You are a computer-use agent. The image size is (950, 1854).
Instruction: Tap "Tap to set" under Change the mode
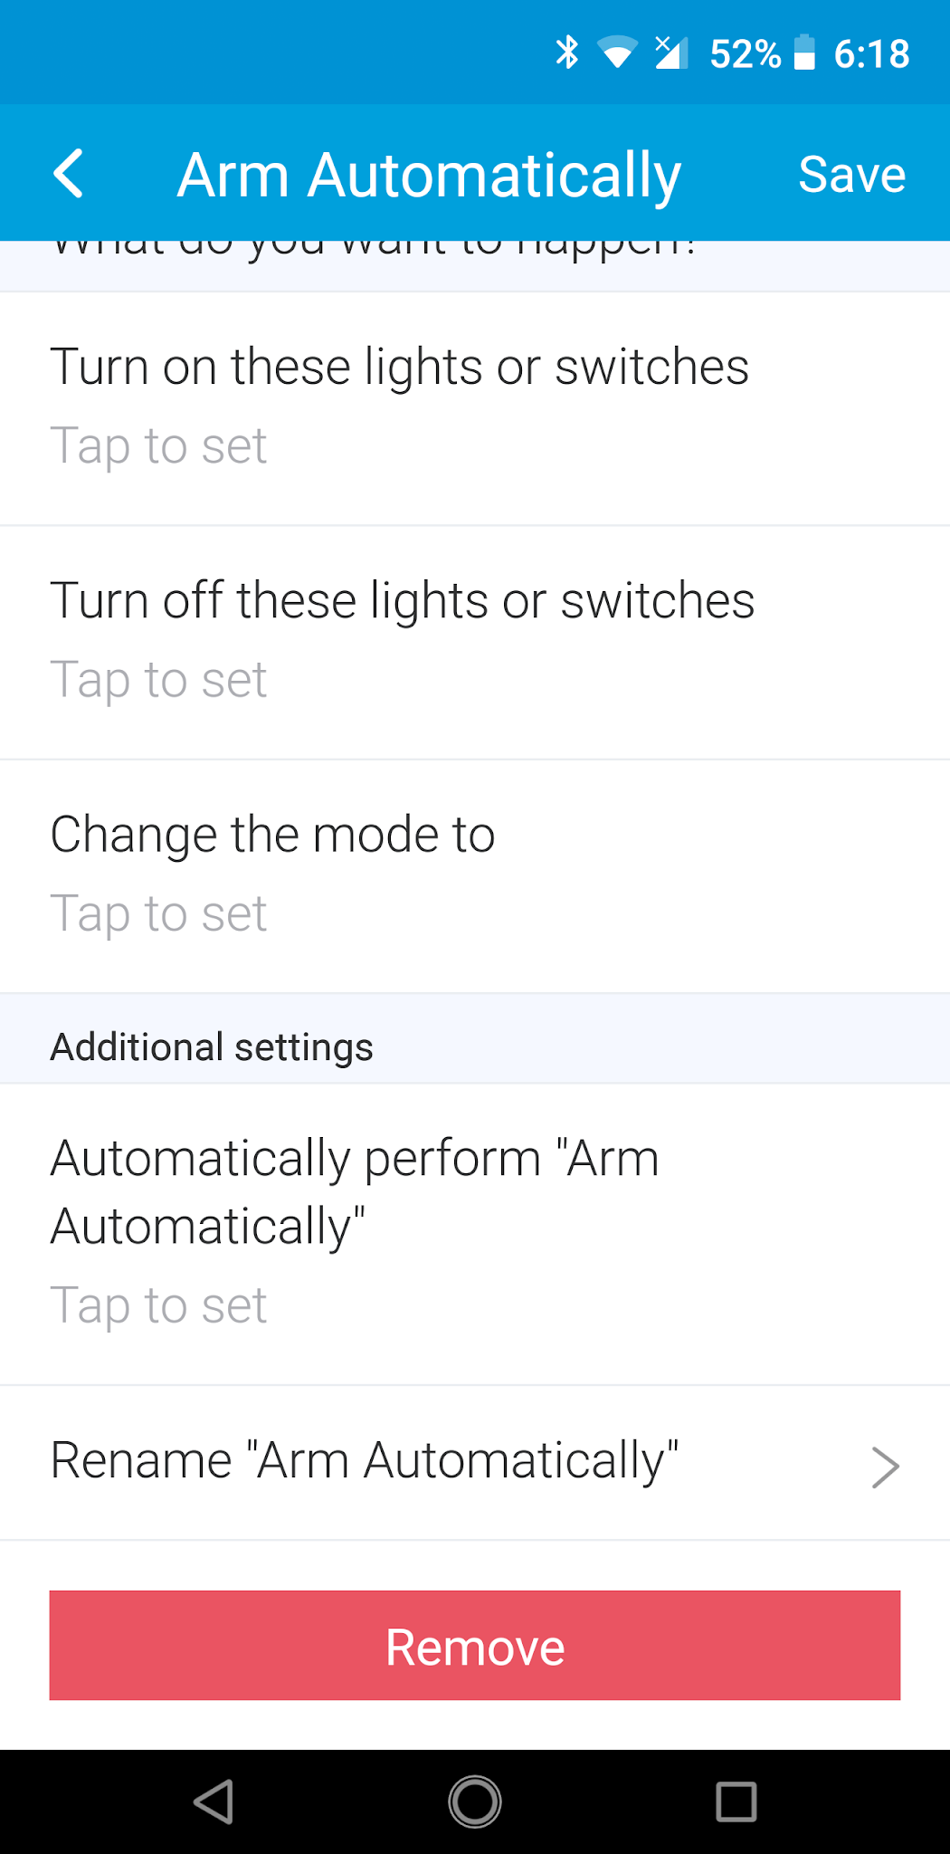pyautogui.click(x=158, y=913)
